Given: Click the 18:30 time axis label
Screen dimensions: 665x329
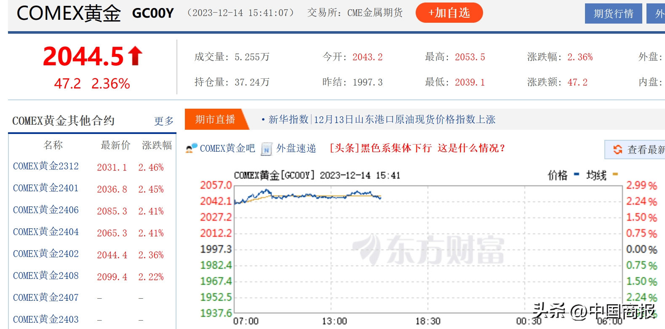Looking at the screenshot, I should (x=428, y=321).
